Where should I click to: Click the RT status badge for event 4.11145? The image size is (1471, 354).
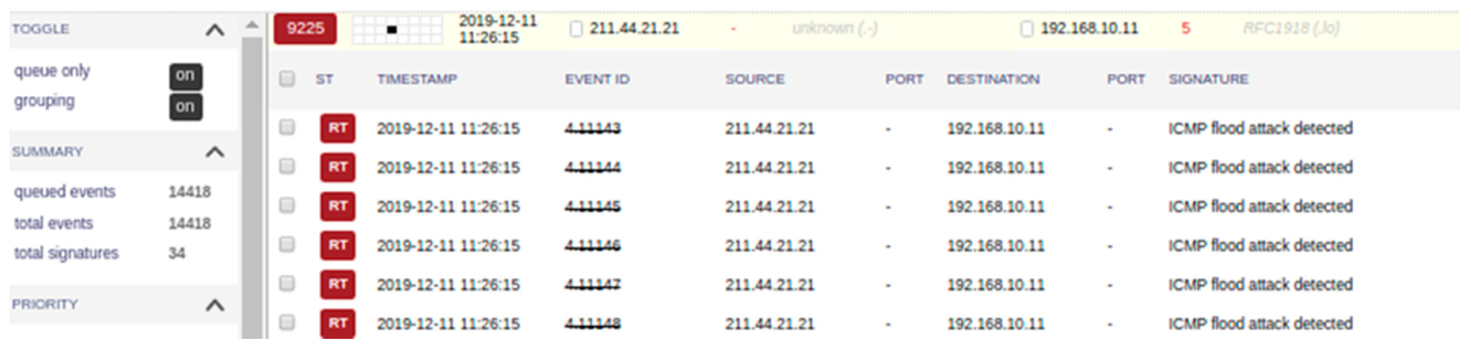[337, 206]
